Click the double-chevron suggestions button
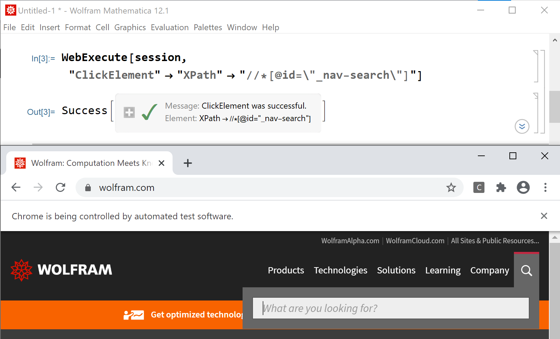 click(522, 126)
